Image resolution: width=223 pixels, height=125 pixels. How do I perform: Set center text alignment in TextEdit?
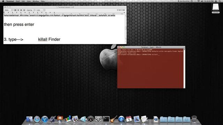point(18,10)
